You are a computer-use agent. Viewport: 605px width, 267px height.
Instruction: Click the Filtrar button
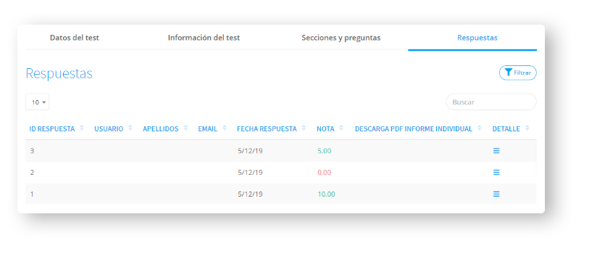518,73
